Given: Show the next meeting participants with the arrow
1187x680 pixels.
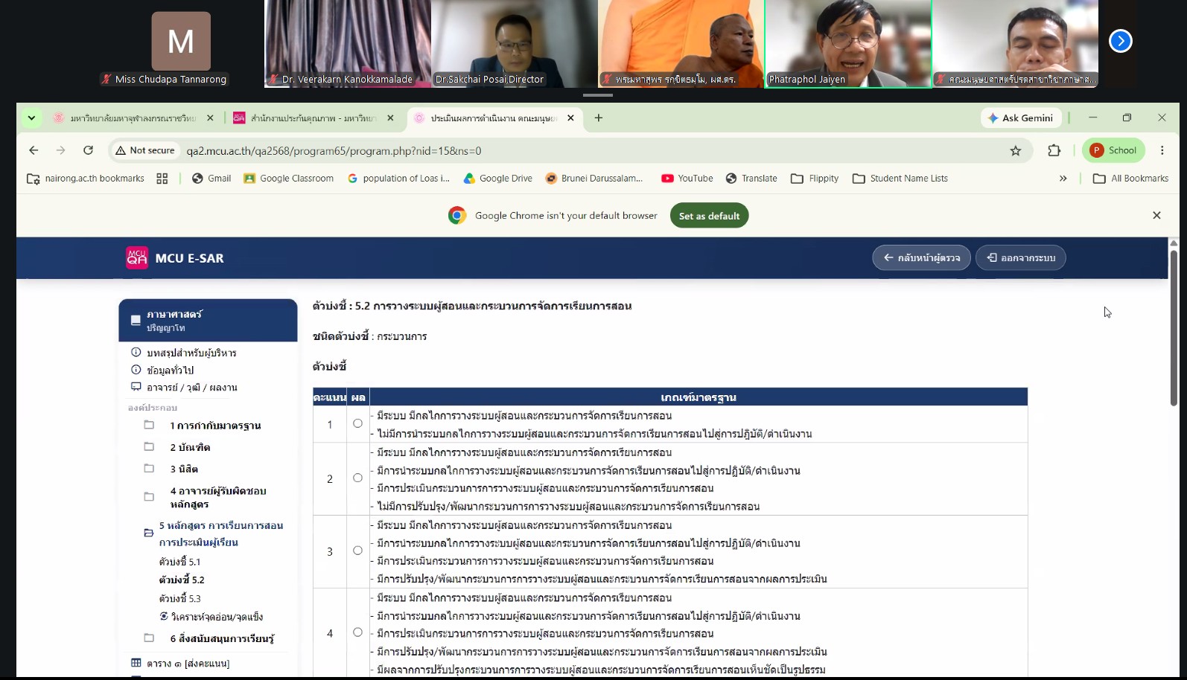Looking at the screenshot, I should click(1120, 41).
